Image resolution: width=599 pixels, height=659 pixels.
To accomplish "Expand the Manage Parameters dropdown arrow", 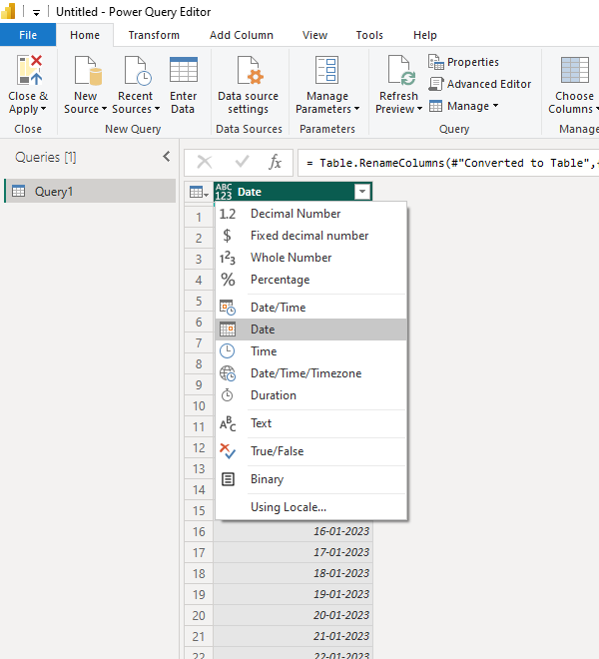I will [x=356, y=109].
